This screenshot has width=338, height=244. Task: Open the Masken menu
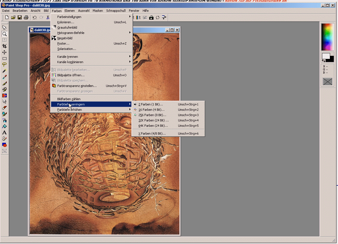coord(98,11)
